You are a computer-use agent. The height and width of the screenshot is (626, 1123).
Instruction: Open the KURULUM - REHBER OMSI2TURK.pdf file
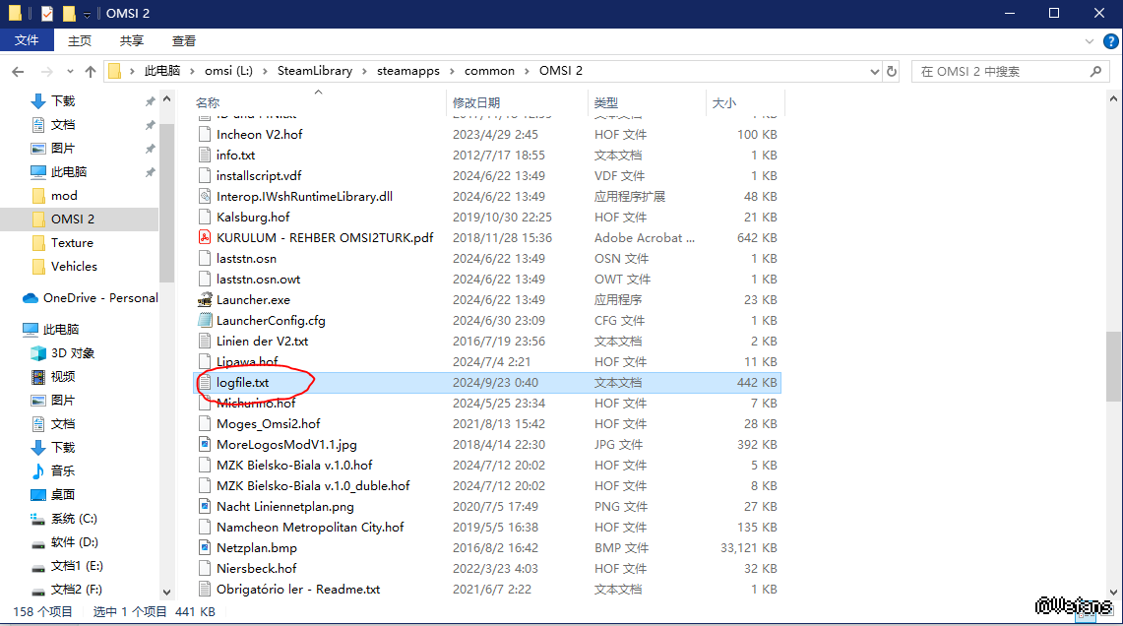coord(325,237)
